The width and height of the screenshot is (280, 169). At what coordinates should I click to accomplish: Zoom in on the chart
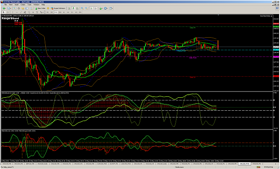[82, 9]
